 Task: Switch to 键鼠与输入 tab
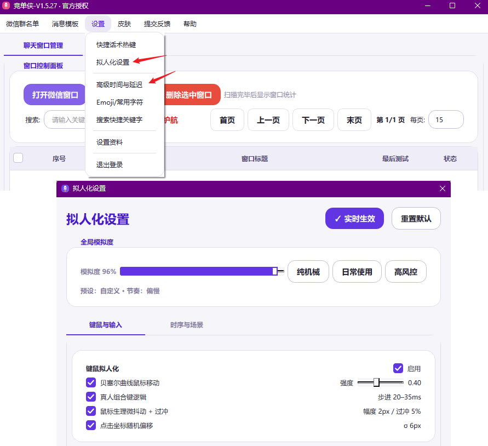[x=106, y=325]
